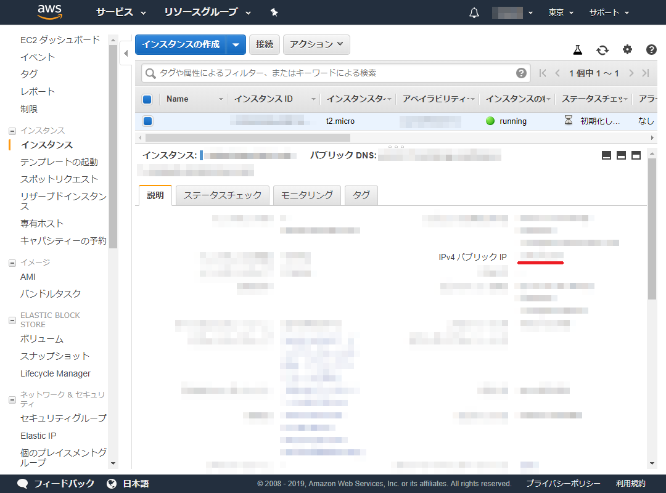The height and width of the screenshot is (493, 666).
Task: Maximize the details pane layout
Action: click(636, 155)
